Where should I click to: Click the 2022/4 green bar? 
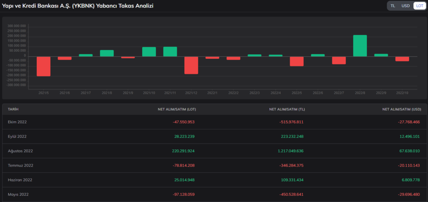coord(276,56)
